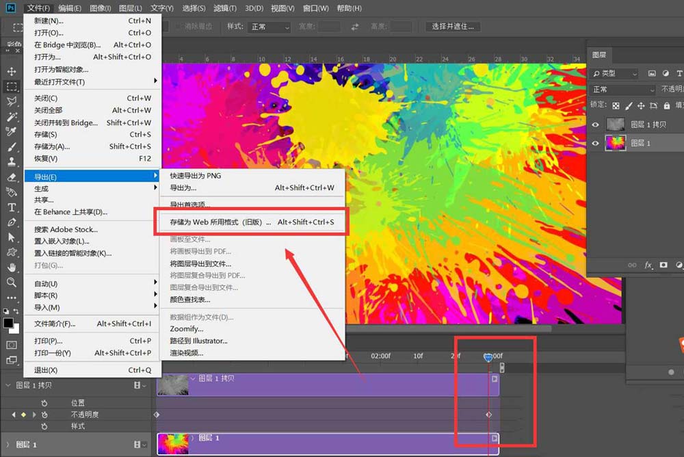
Task: Select the Polygonal Lasso tool
Action: (x=12, y=101)
